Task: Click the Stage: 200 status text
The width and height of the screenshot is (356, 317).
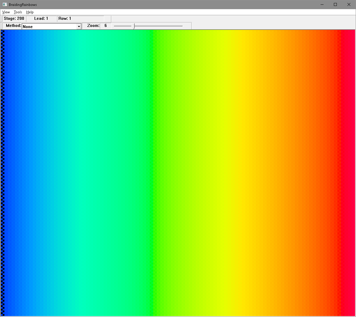Action: click(14, 19)
